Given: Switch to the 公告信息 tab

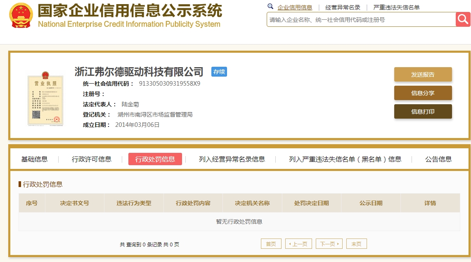Looking at the screenshot, I should coord(438,159).
